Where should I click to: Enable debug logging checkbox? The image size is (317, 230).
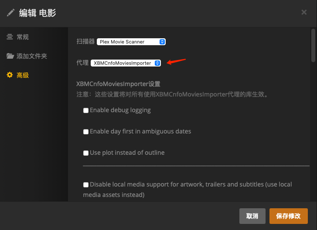[86, 110]
